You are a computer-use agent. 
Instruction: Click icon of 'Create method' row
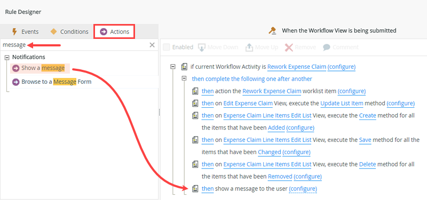click(195, 115)
